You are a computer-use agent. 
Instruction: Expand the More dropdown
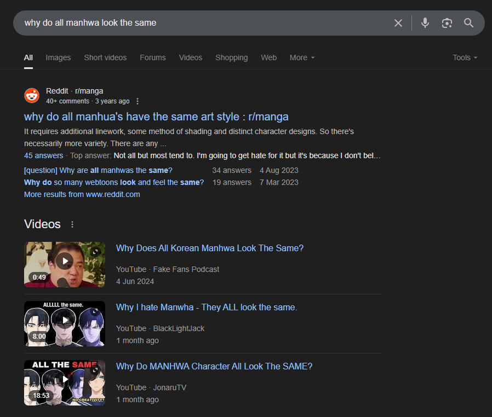302,57
